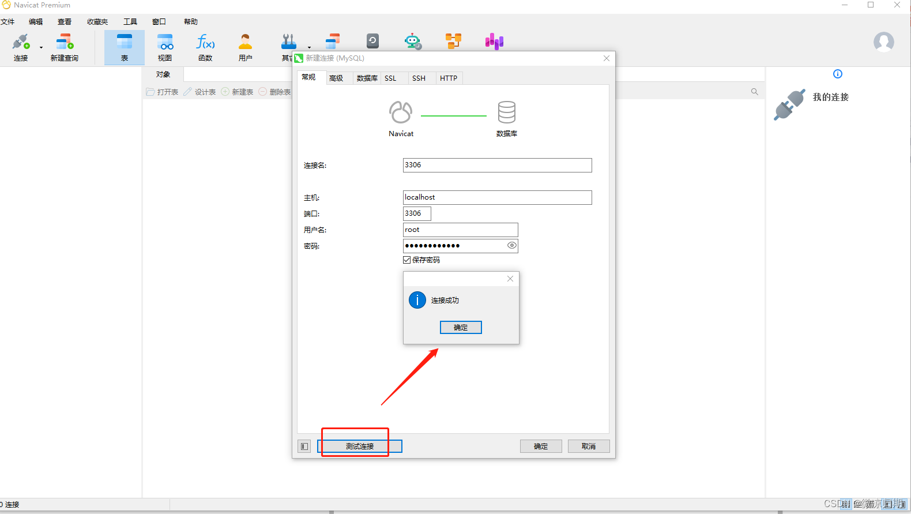The image size is (911, 514).
Task: Click the 数据库 cylinder icon in dialog
Action: coord(507,112)
